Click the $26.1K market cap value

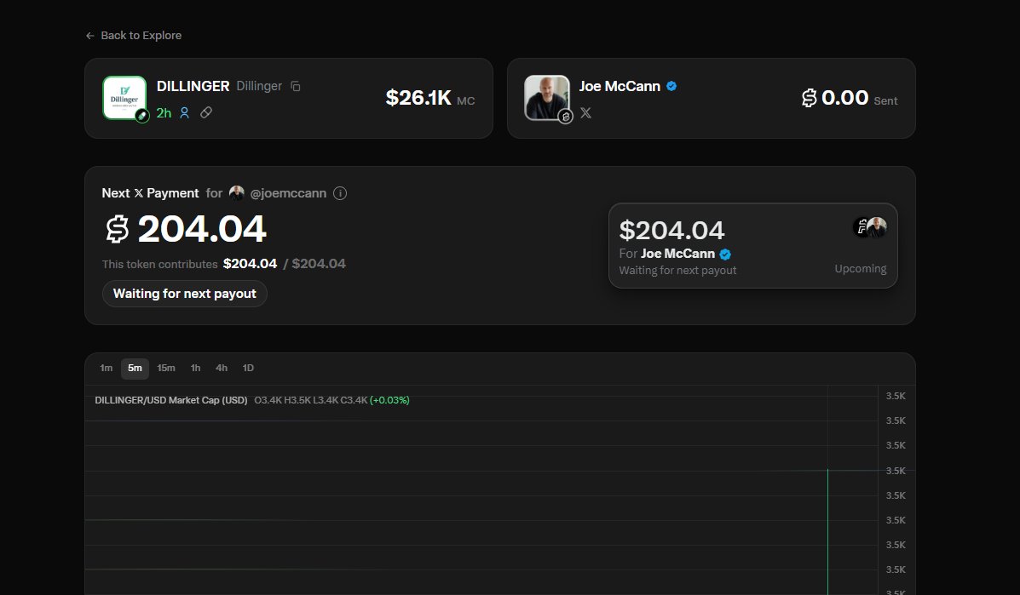point(418,98)
